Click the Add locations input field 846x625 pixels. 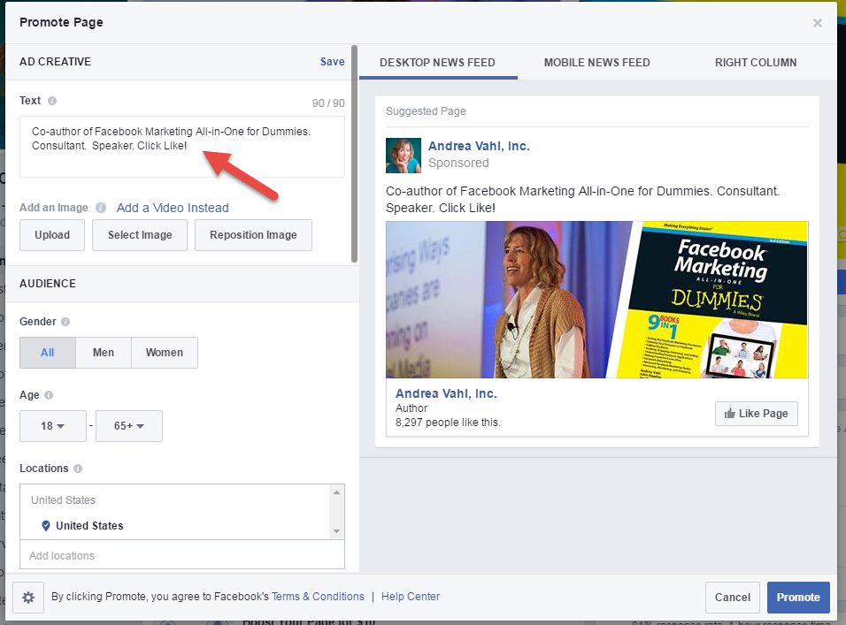[182, 555]
